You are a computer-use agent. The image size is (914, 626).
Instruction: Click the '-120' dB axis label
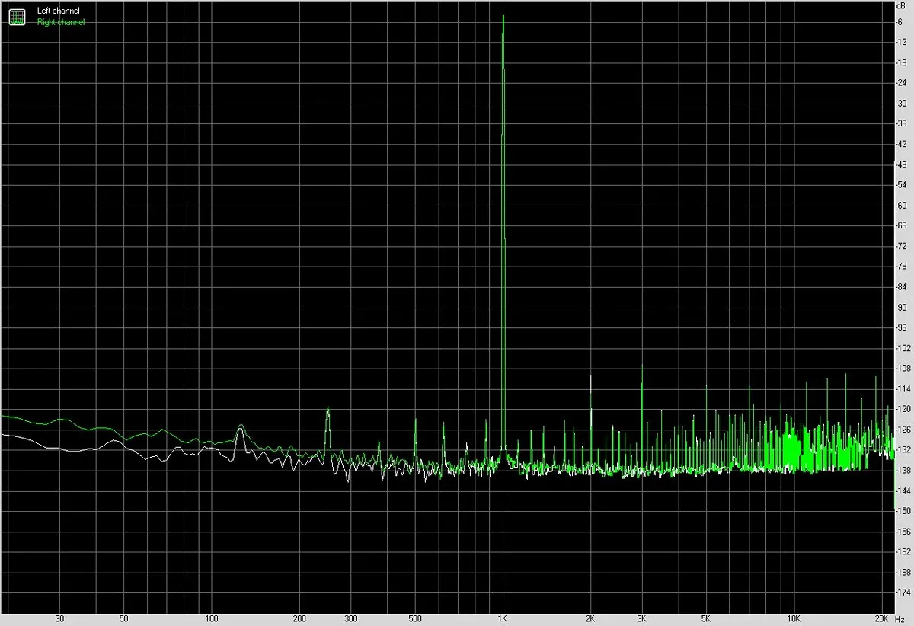pos(903,409)
